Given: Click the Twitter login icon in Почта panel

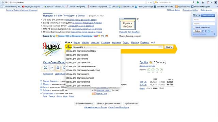Looking at the screenshot, I should (209, 31).
